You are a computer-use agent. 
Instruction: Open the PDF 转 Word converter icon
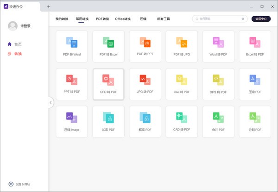coord(71,43)
